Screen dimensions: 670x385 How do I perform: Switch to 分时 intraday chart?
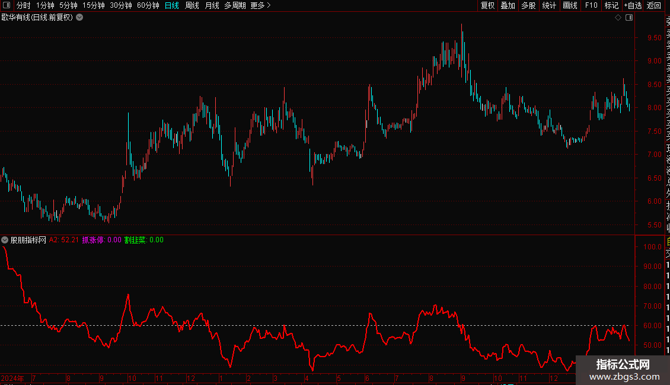pos(24,5)
